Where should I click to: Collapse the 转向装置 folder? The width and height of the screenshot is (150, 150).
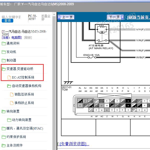tap(13, 111)
